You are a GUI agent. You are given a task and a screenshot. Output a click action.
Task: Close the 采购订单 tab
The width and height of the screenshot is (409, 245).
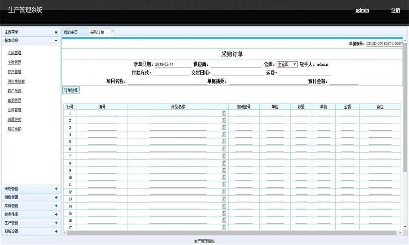click(112, 31)
